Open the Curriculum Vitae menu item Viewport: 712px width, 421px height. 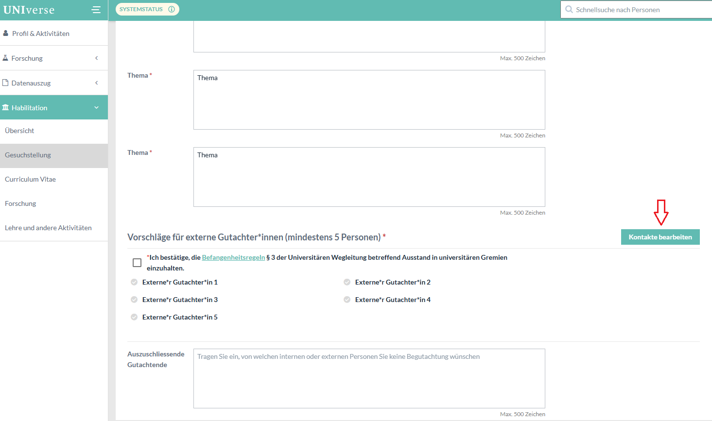coord(30,179)
